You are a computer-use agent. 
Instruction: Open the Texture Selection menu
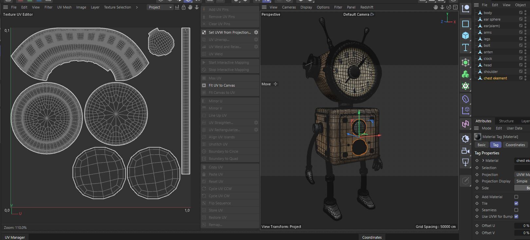118,7
